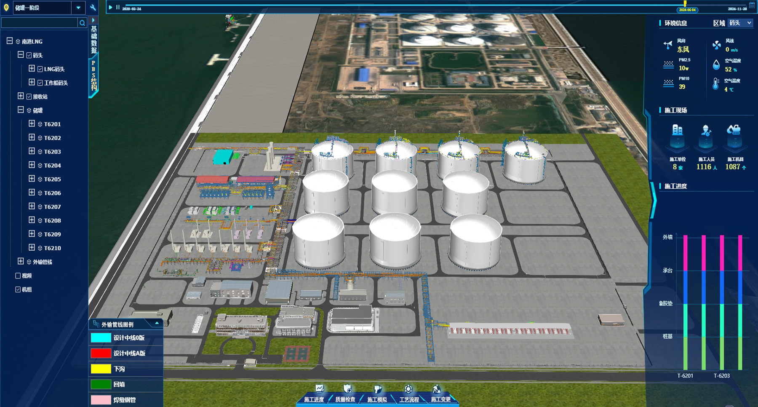This screenshot has width=758, height=407.
Task: Open the calendar icon on timeline
Action: click(x=752, y=5)
